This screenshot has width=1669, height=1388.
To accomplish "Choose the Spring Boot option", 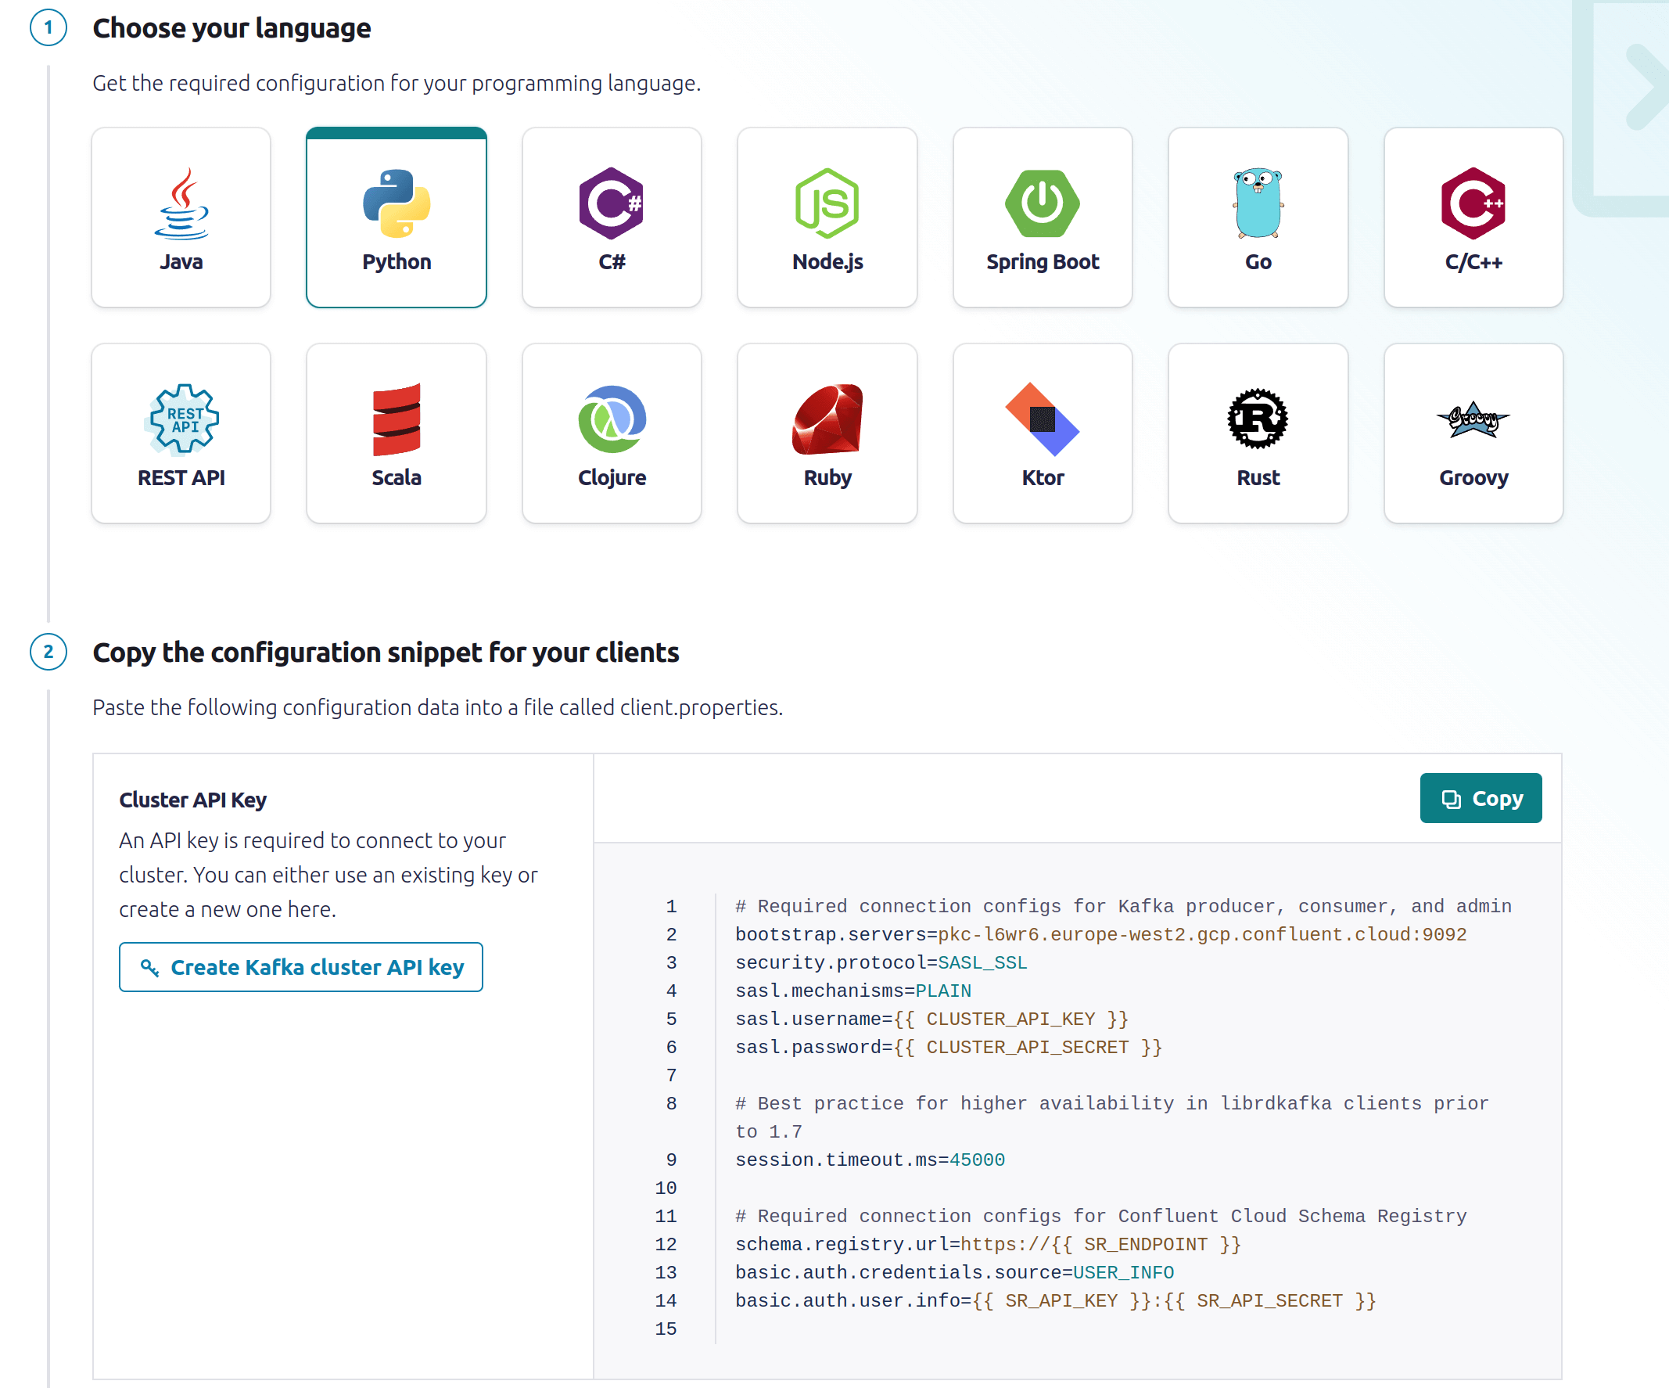I will 1042,217.
